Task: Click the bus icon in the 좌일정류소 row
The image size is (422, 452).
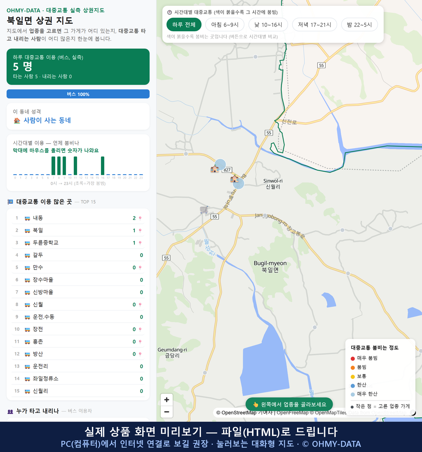Action: (x=28, y=379)
